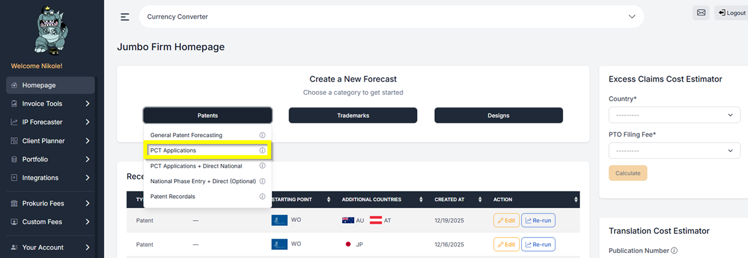Select PCT Applications from Patents menu

[x=173, y=151]
